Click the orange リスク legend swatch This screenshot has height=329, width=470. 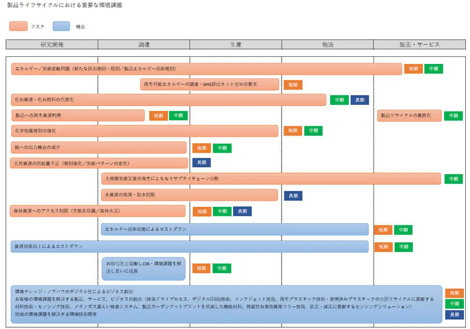click(18, 26)
